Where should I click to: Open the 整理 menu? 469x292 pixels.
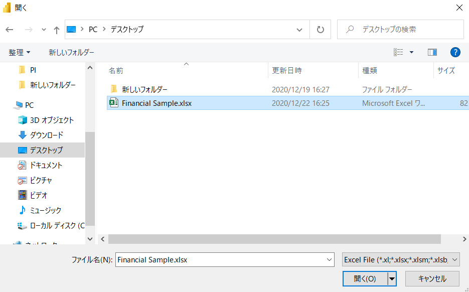click(20, 52)
